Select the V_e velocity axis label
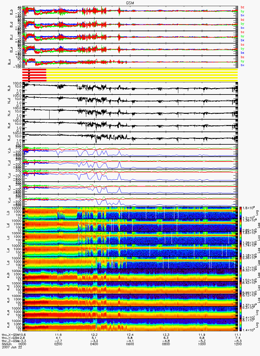This screenshot has height=356, width=260. pos(9,188)
